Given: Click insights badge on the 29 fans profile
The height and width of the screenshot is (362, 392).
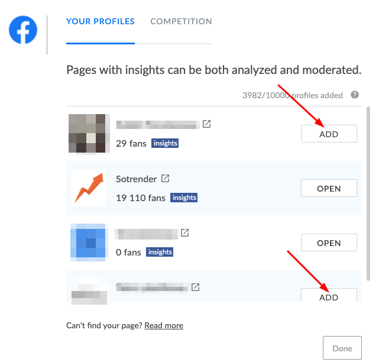Looking at the screenshot, I should pyautogui.click(x=165, y=143).
